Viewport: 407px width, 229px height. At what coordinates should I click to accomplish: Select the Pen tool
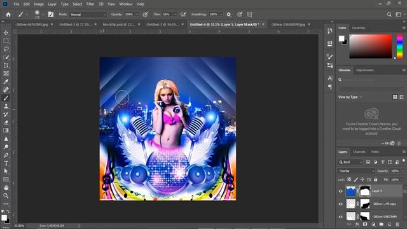point(6,155)
